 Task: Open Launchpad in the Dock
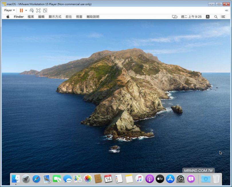pos(26,179)
